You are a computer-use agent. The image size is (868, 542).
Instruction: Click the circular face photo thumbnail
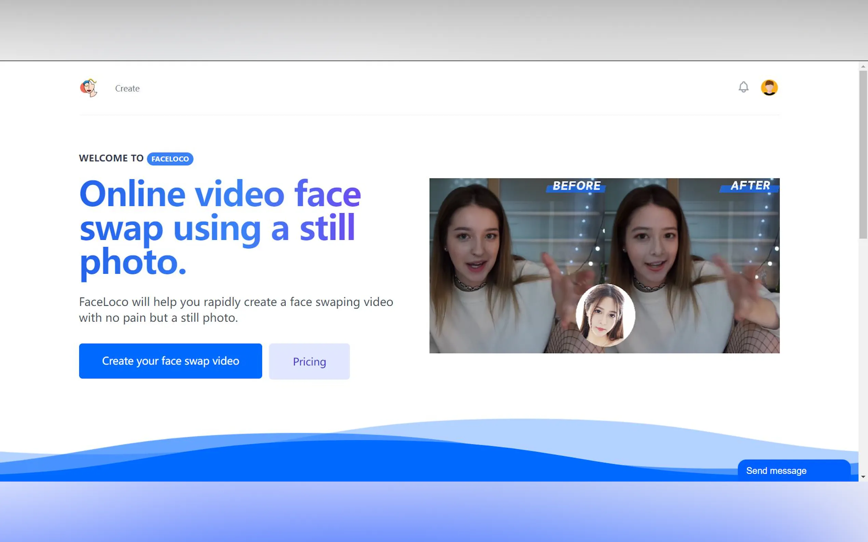click(x=605, y=315)
